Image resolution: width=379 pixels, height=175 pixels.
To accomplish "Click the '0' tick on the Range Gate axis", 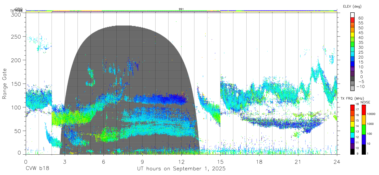I will tap(19, 153).
